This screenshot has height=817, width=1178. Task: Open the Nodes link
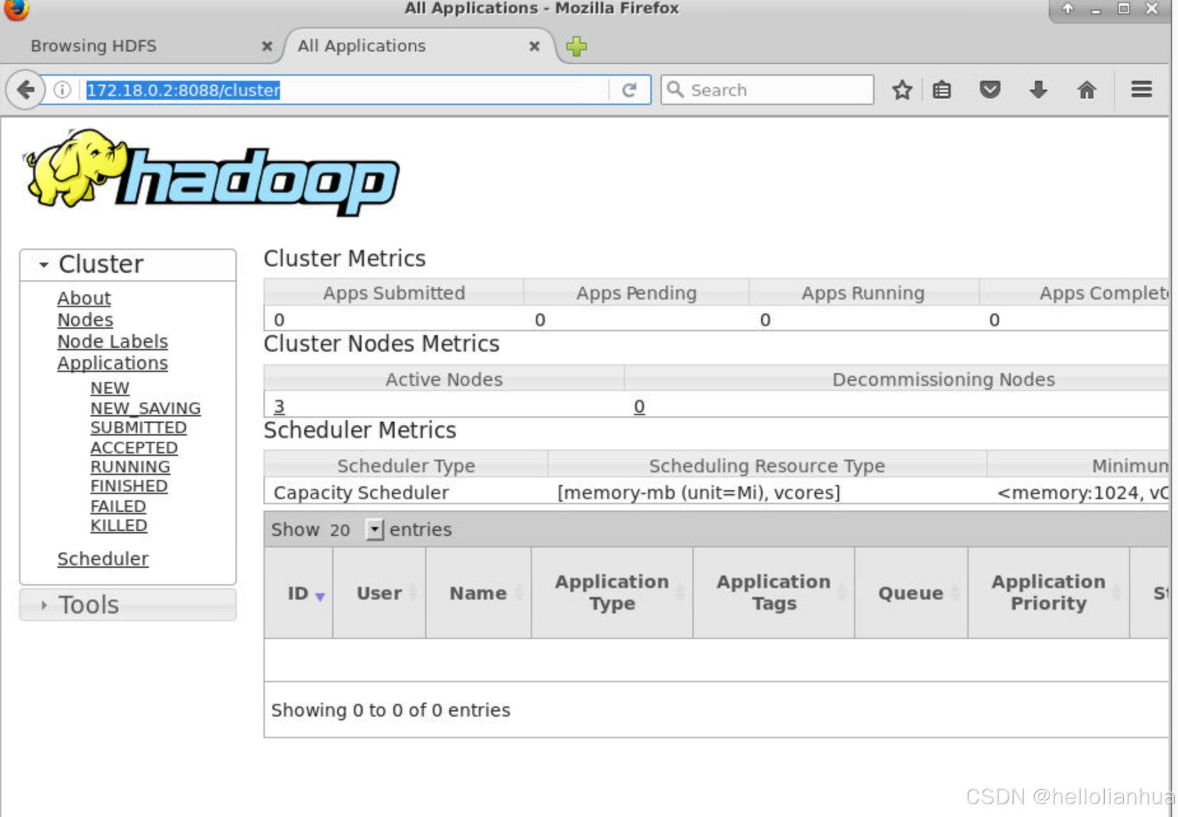85,320
